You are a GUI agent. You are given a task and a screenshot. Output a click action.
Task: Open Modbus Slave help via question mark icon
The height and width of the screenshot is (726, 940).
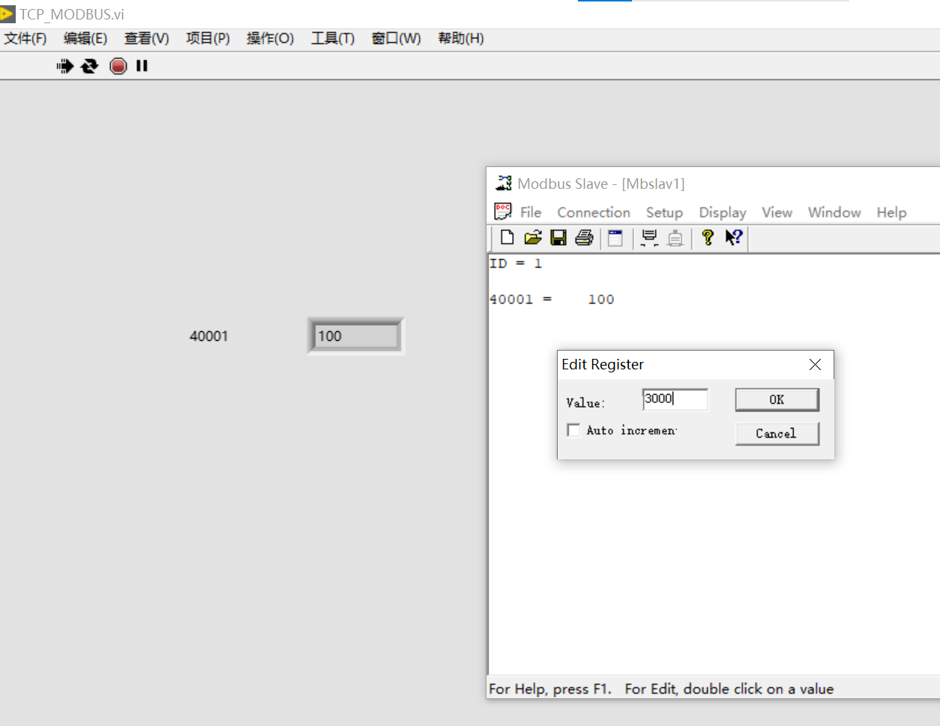point(707,238)
